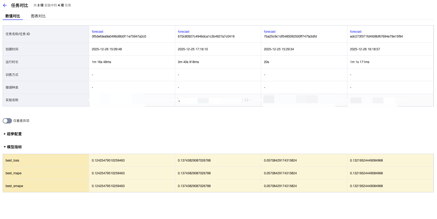Open forecast link above ID 7ba25c9c1df54850
437x219 pixels.
point(269,32)
